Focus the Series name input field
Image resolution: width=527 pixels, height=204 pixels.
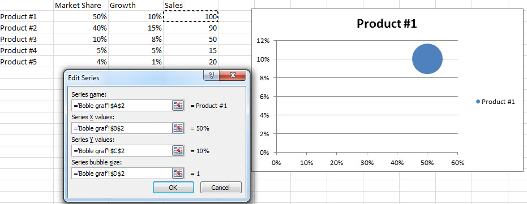(122, 105)
